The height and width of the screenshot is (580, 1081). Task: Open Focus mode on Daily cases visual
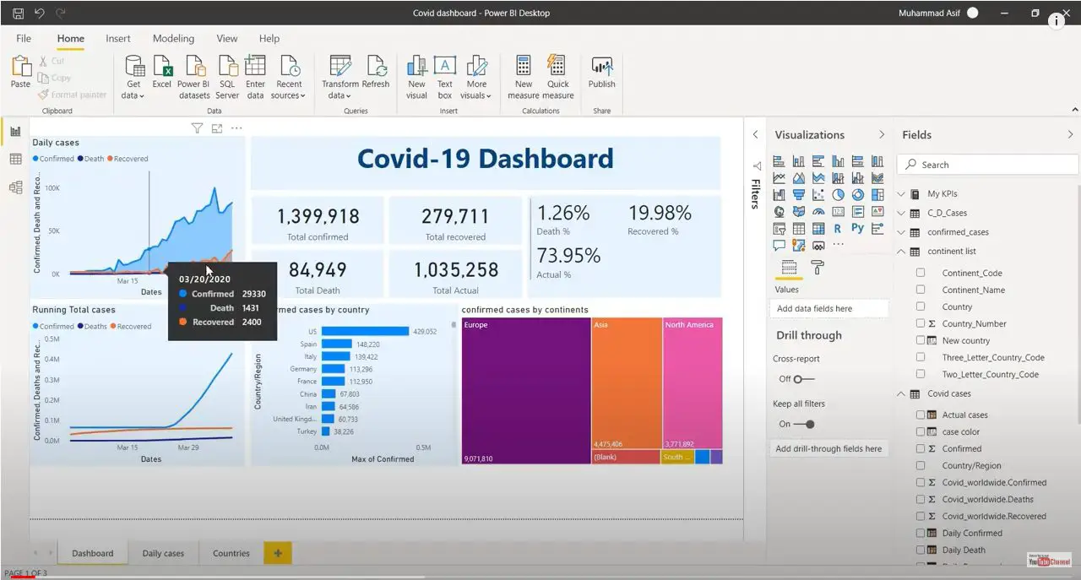coord(217,128)
